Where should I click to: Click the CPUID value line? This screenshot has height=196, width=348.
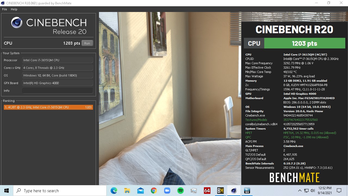point(311,59)
